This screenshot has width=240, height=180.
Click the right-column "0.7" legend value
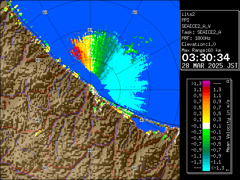point(217,108)
